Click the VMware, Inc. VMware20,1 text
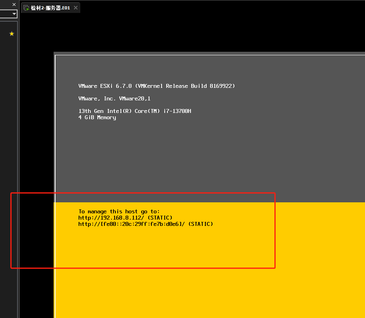The height and width of the screenshot is (318, 365). pos(114,98)
